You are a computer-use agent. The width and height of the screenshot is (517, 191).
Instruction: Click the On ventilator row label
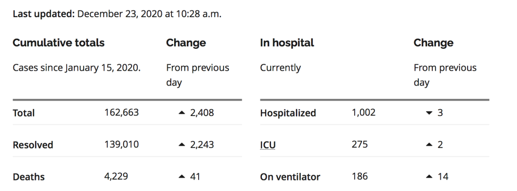pos(290,177)
